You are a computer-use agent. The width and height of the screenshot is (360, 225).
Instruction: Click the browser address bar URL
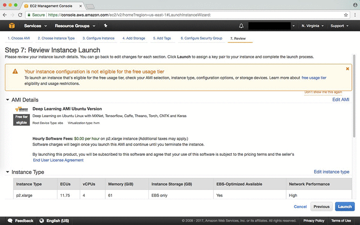(x=129, y=15)
